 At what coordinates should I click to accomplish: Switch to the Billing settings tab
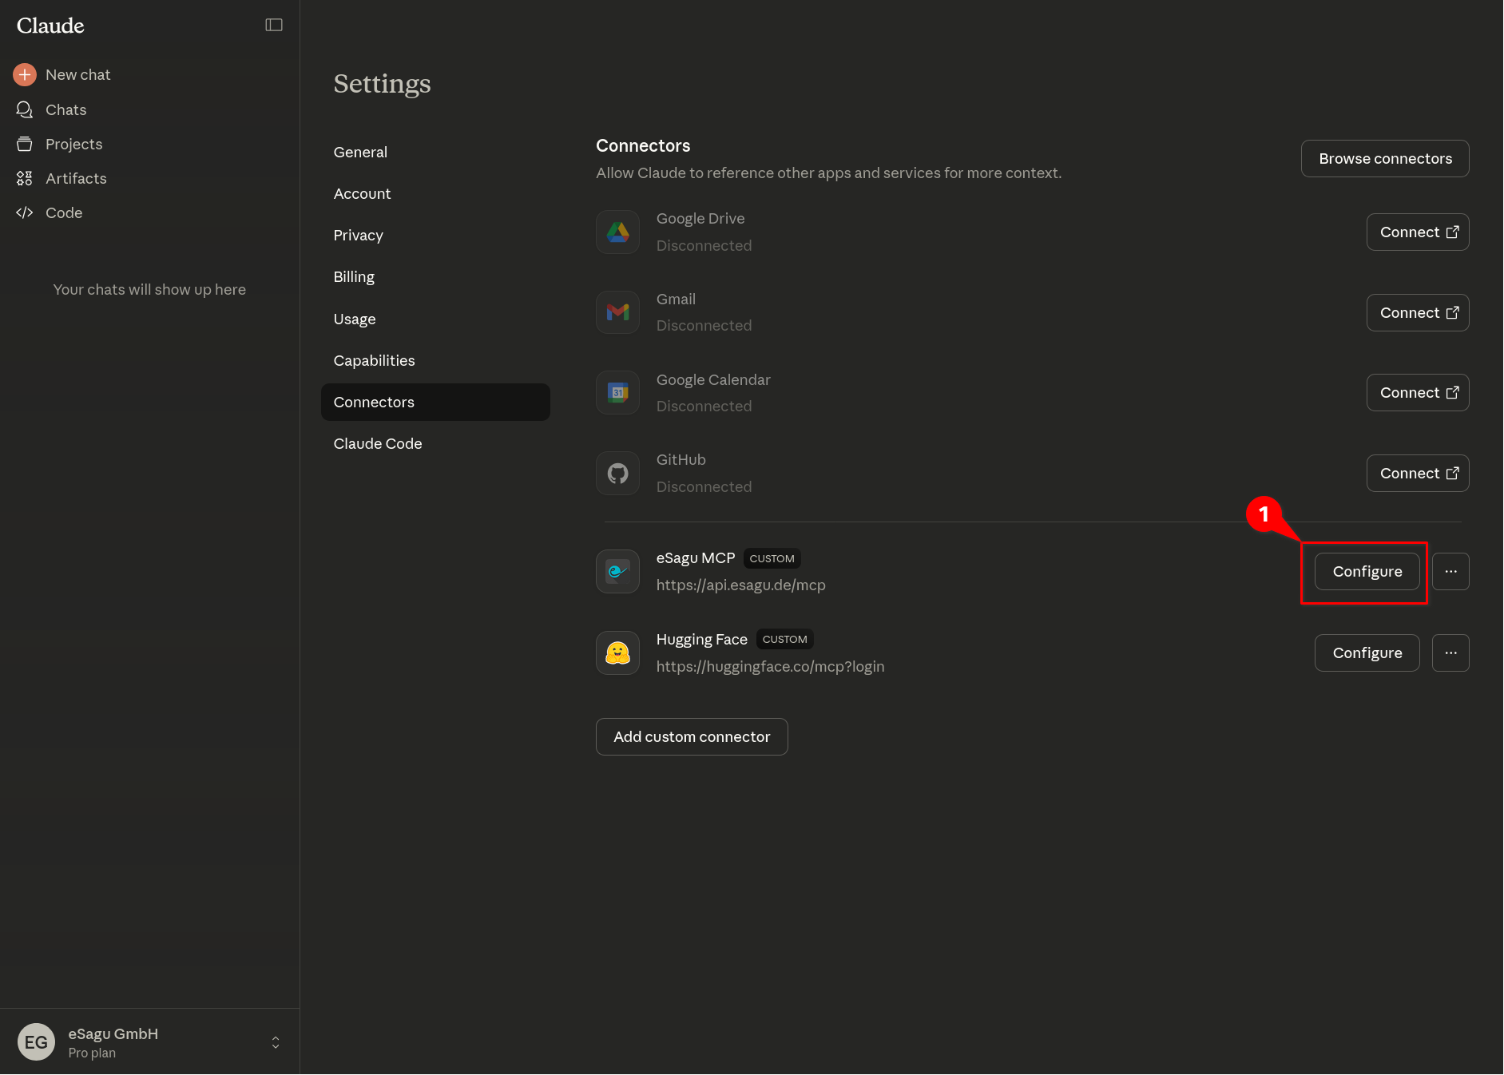click(354, 277)
